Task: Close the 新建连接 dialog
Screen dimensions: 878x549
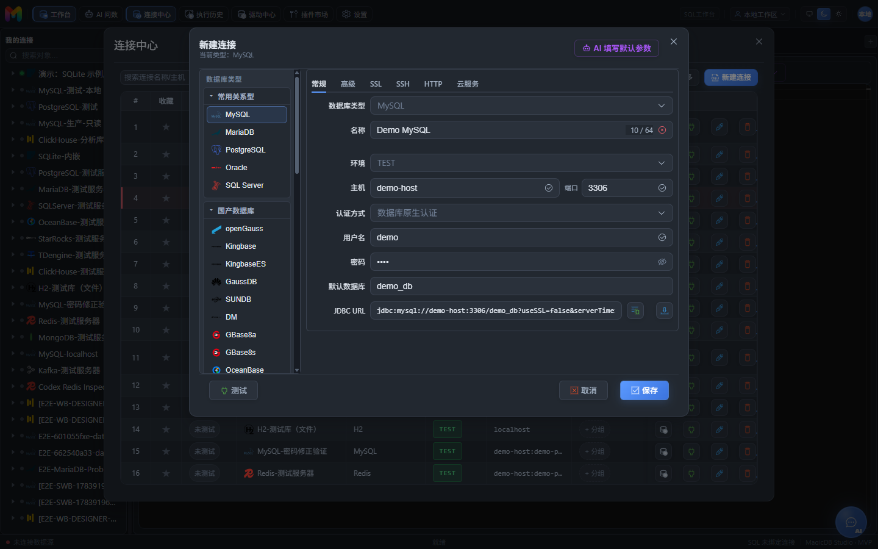Action: click(x=674, y=41)
